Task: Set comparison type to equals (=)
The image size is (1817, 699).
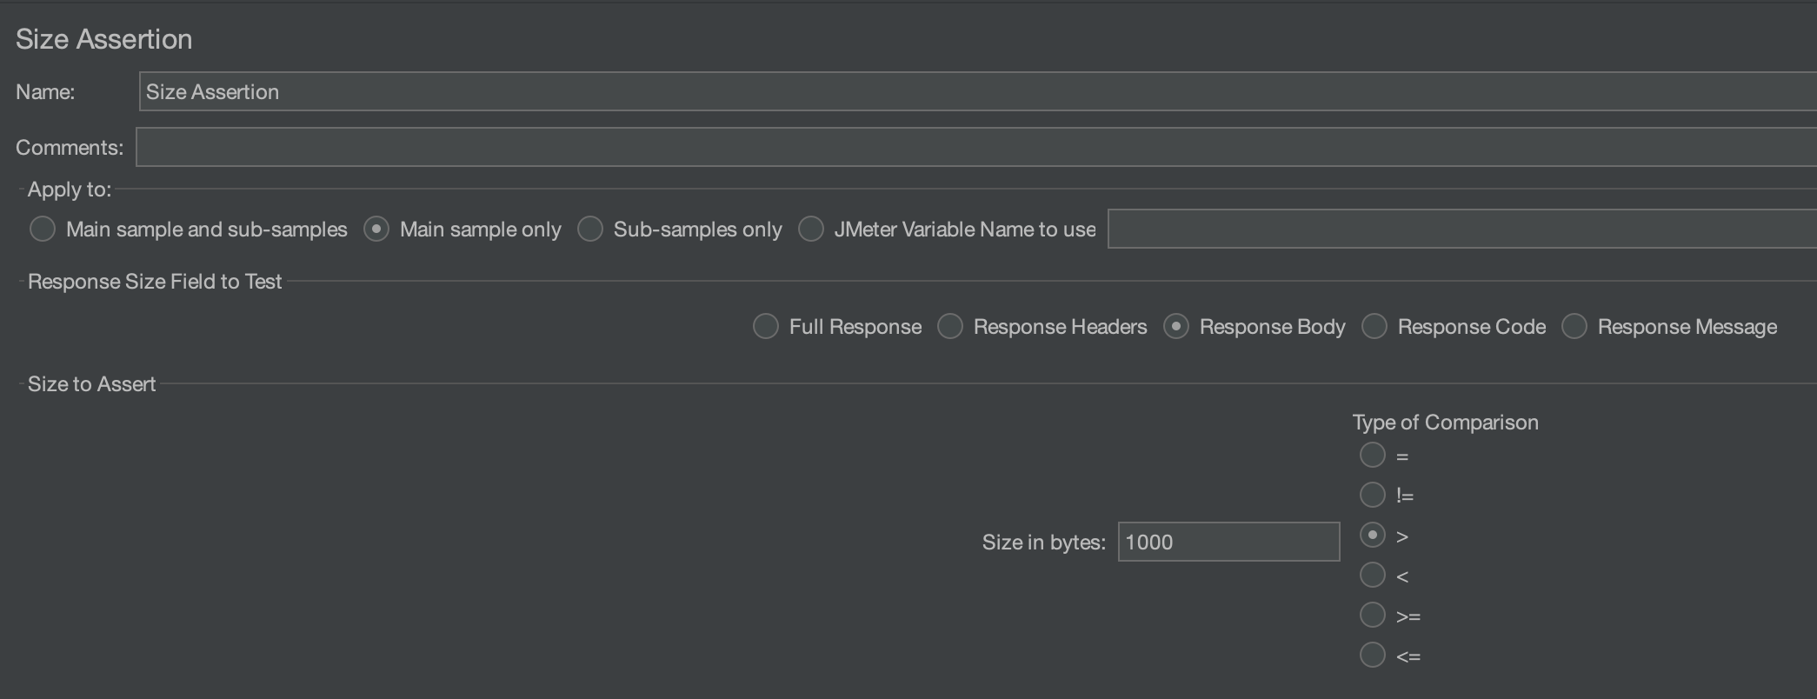Action: click(x=1373, y=456)
